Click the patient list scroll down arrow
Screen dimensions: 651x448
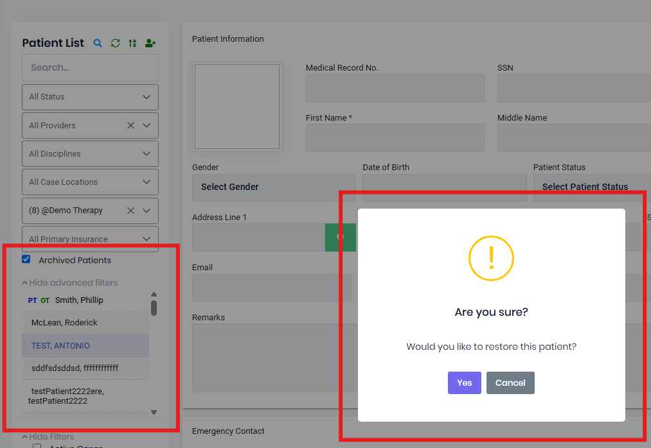coord(154,412)
